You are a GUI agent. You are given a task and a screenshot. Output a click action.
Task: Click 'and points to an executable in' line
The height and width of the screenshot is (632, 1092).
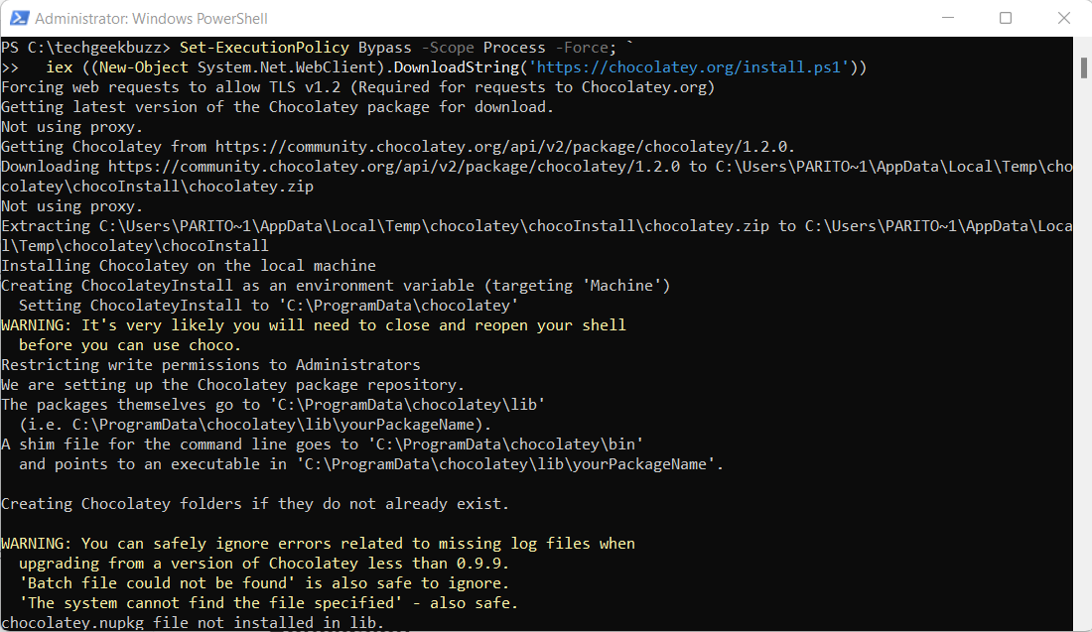tap(371, 464)
